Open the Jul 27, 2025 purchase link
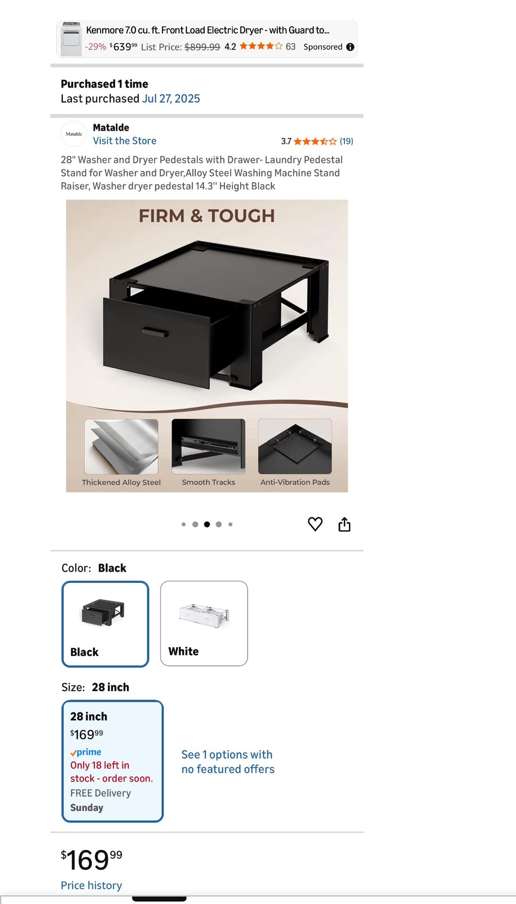 tap(171, 98)
